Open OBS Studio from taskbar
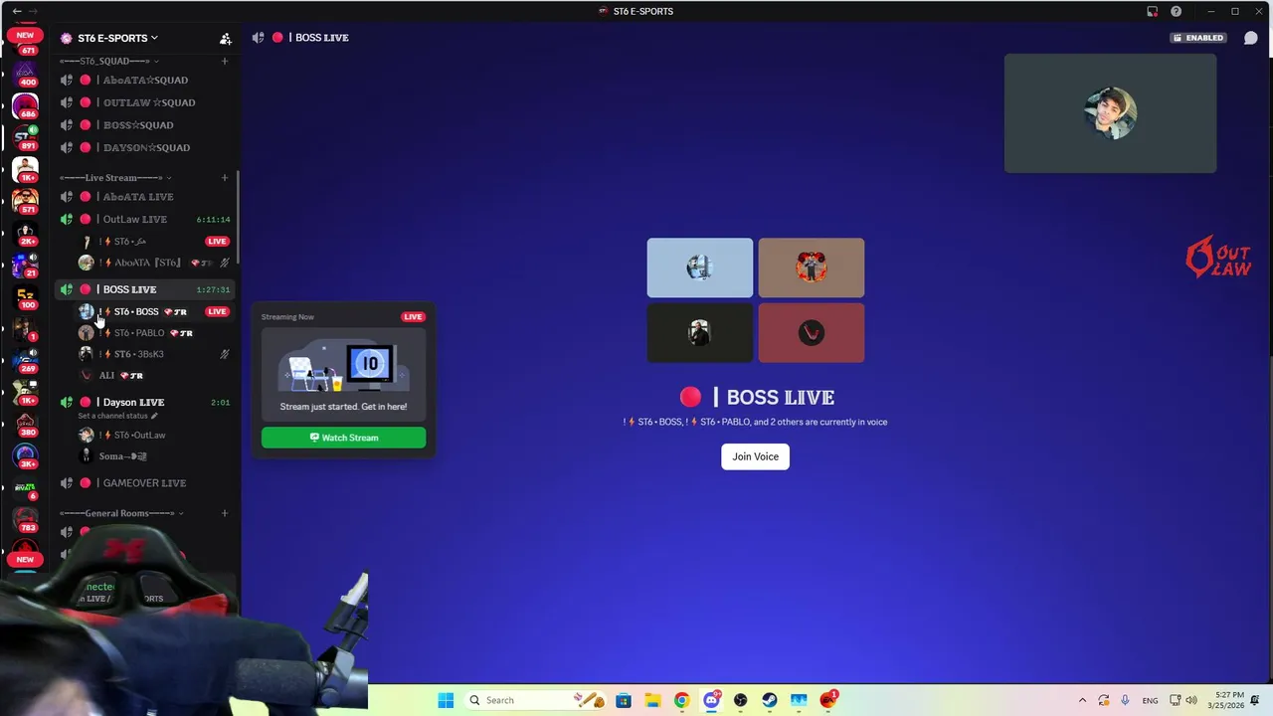 coord(740,700)
